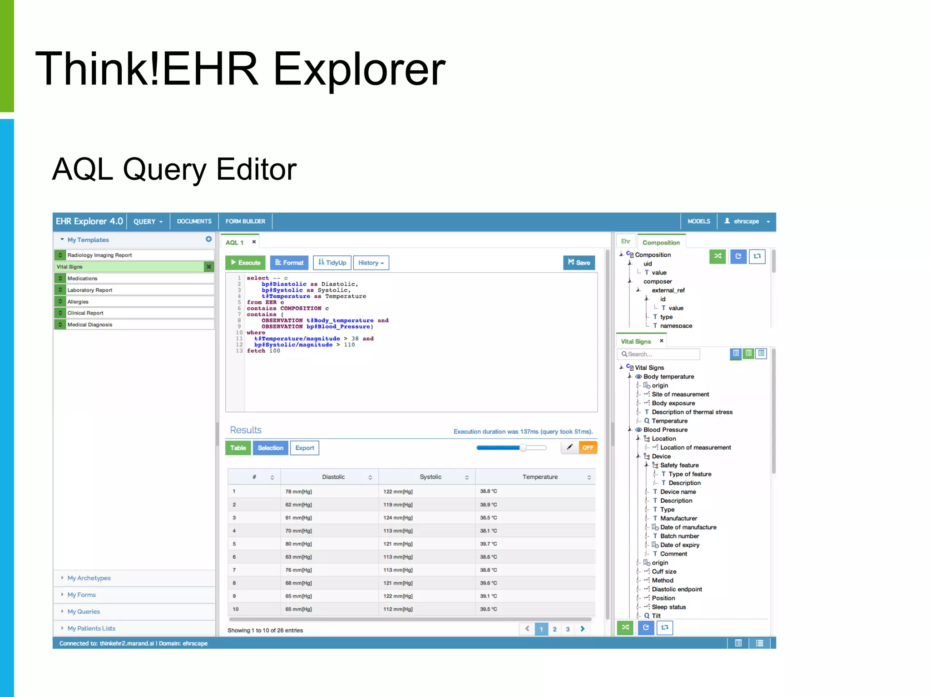Open the DOCUMENTS menu

point(194,221)
